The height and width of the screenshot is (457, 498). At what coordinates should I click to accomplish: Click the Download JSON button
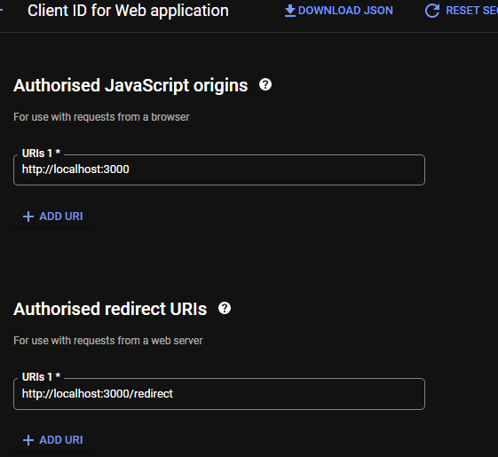[338, 11]
